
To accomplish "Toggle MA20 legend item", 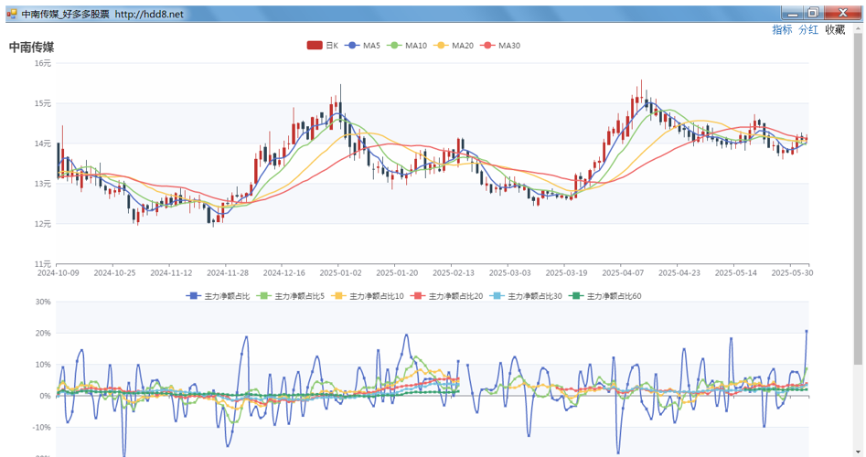I will tap(454, 46).
